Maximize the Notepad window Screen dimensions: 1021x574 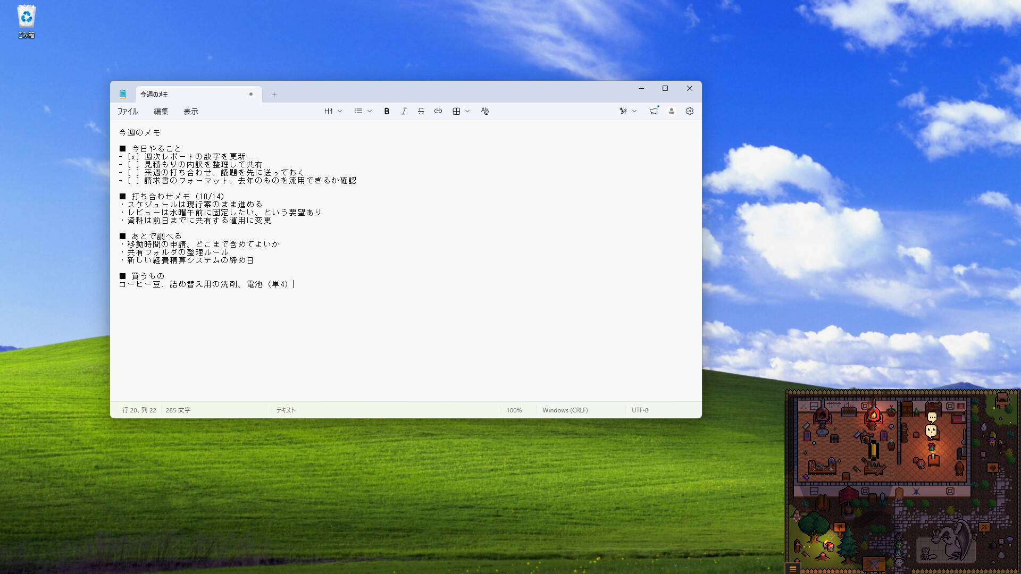coord(665,88)
